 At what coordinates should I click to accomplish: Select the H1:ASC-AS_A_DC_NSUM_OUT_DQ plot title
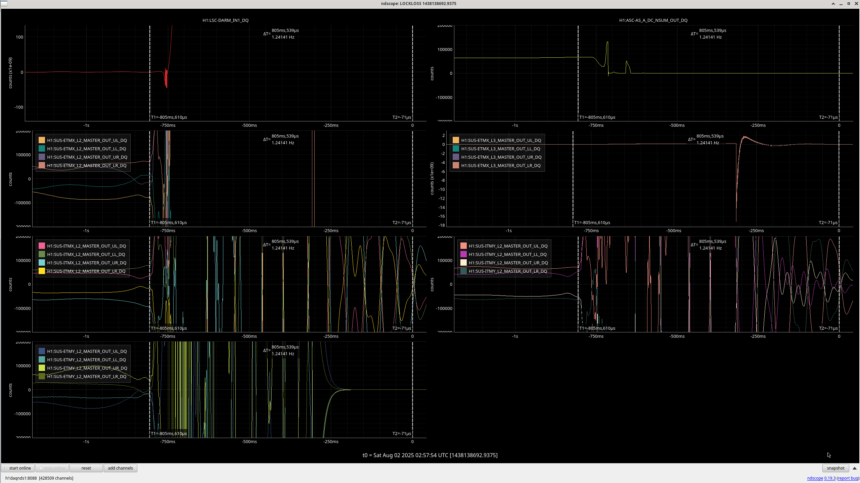click(653, 20)
